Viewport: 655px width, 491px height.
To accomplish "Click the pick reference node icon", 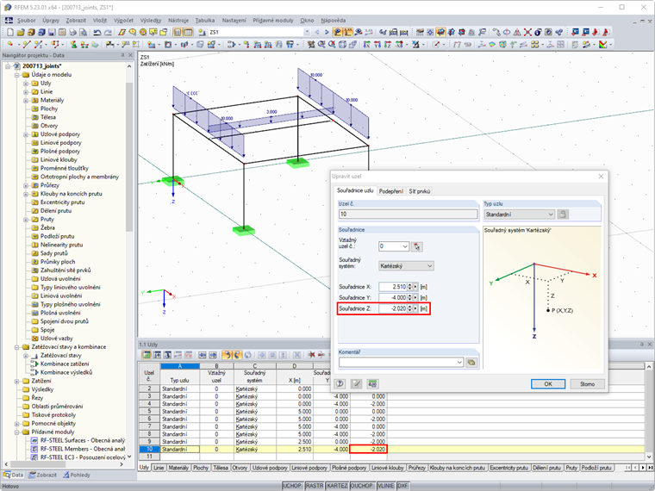I will (x=416, y=246).
